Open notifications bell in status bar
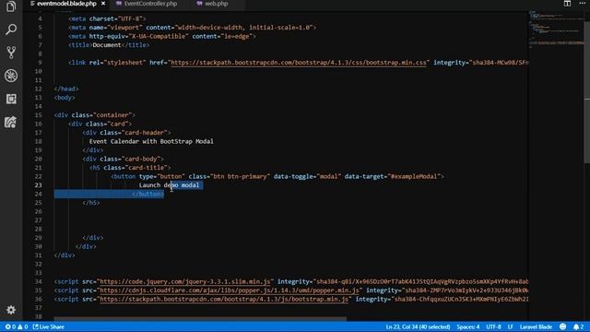This screenshot has width=590, height=332. [578, 326]
